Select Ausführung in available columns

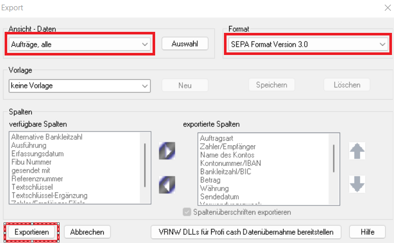[29, 145]
